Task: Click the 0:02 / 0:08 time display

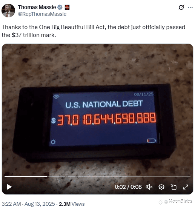Action: (128, 187)
